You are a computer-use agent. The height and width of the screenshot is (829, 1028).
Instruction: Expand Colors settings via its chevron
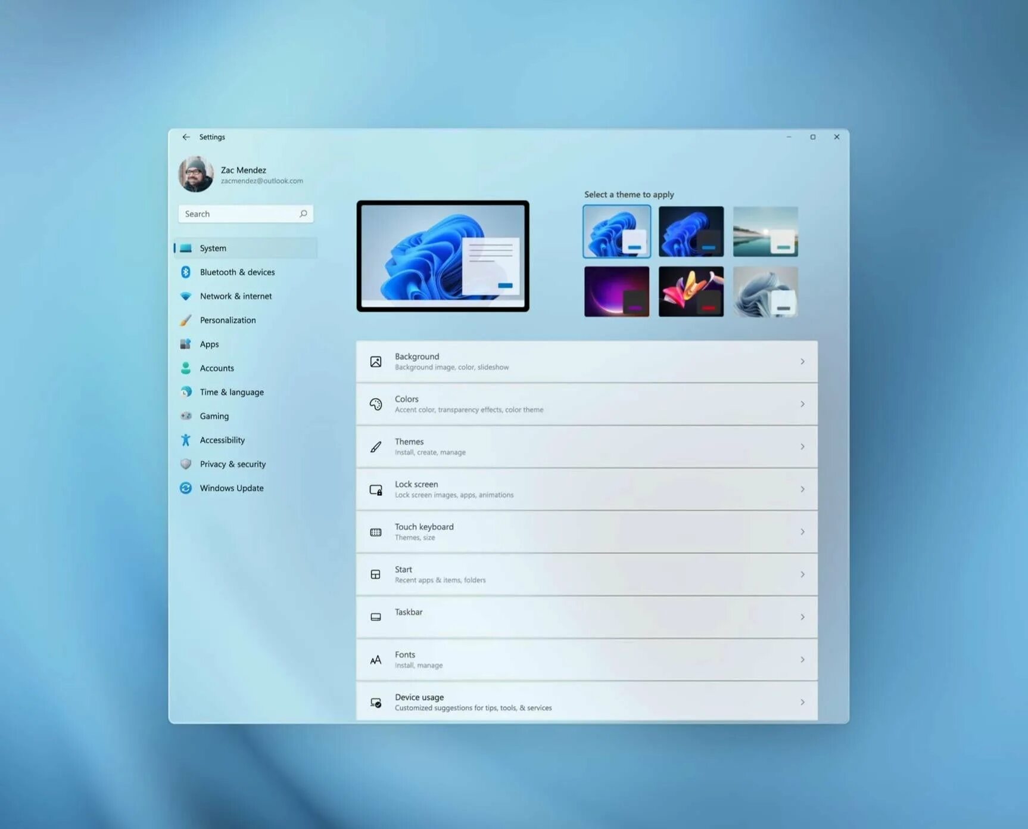point(802,404)
